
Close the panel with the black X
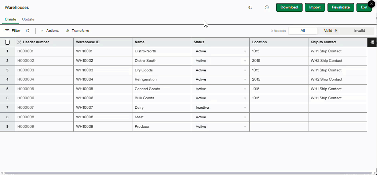(371, 4)
